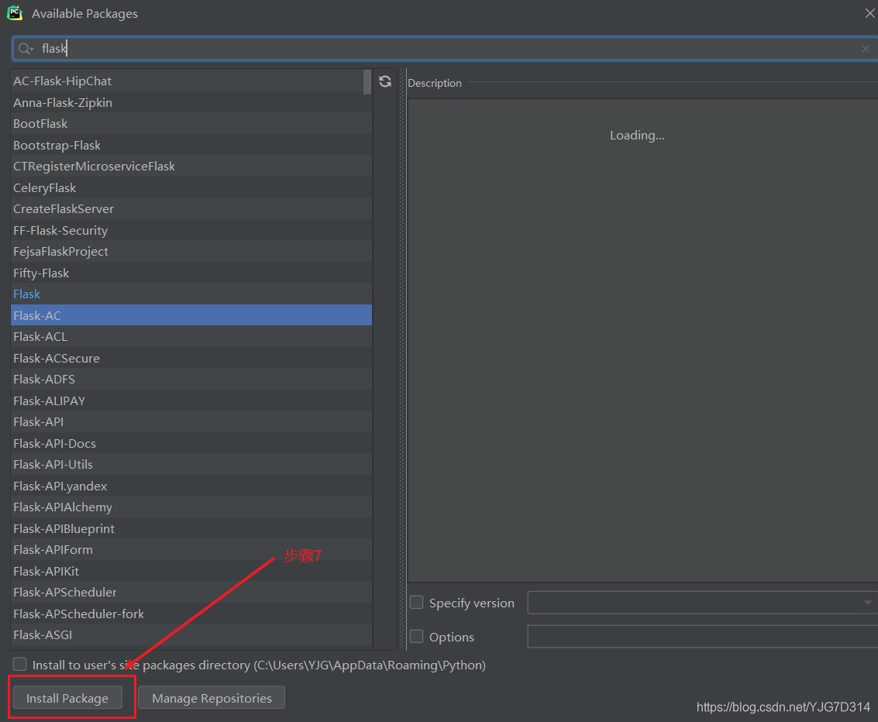Select the Flask-APIForm package
This screenshot has width=878, height=722.
click(191, 549)
